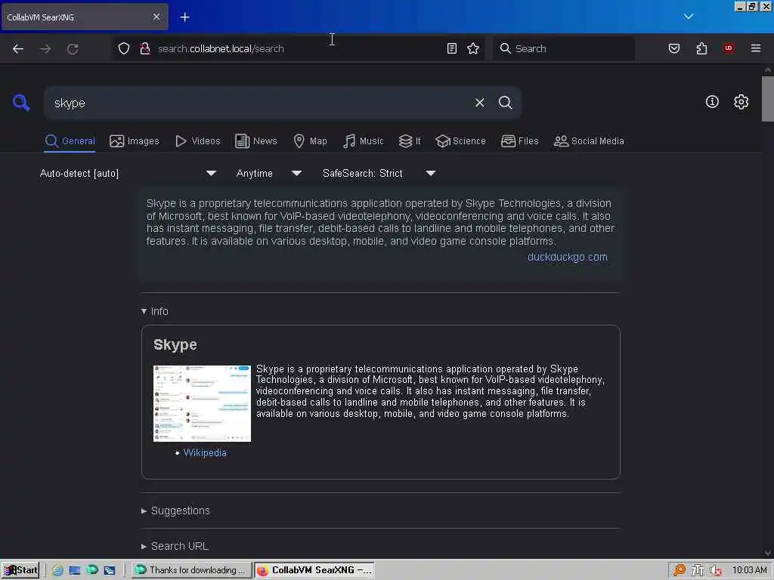Switch to Files category
The width and height of the screenshot is (774, 580).
(x=520, y=141)
